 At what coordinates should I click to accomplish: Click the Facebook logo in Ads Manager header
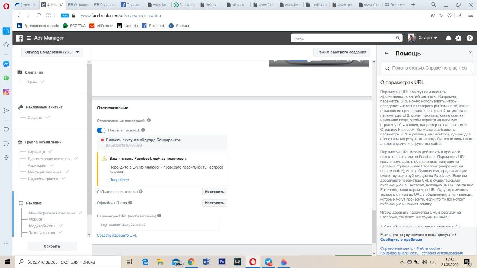[x=19, y=38]
